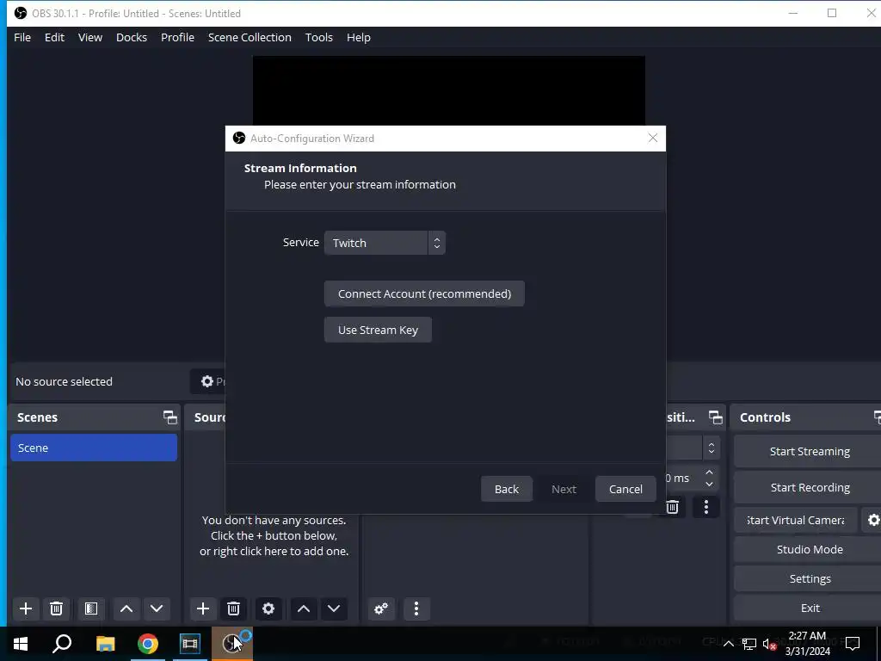Open Windows search from taskbar
Viewport: 881px width, 661px height.
pyautogui.click(x=62, y=644)
